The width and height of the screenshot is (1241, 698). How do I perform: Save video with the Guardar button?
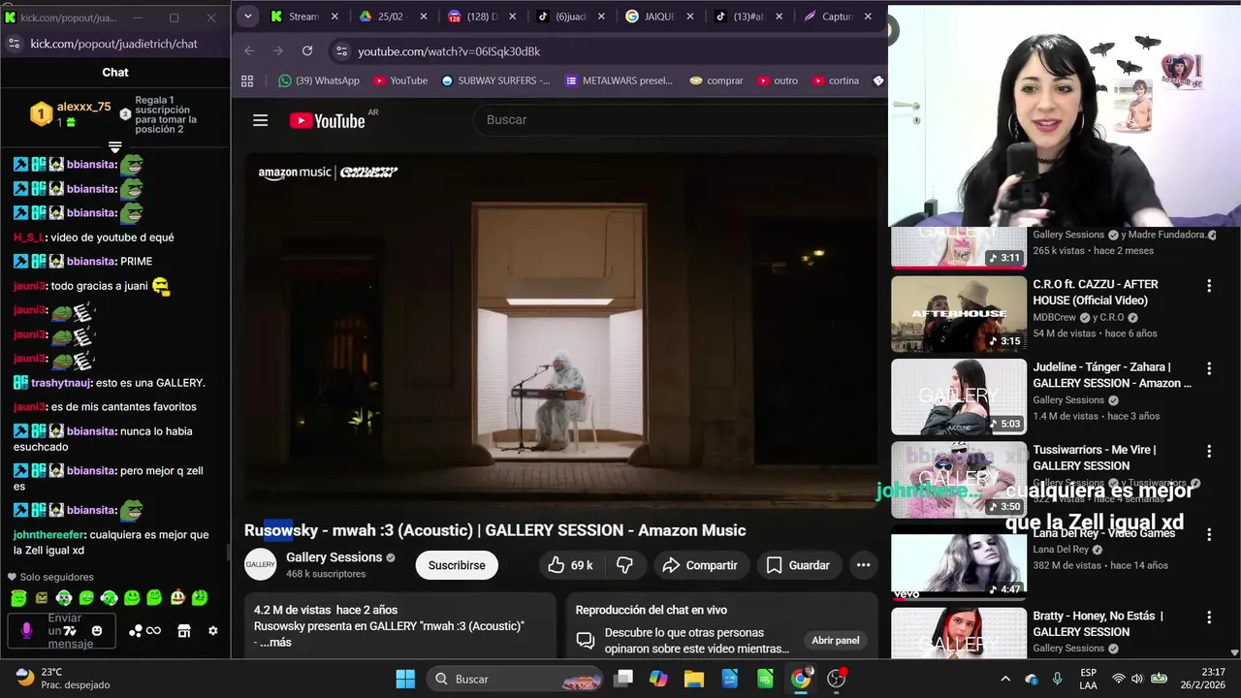tap(799, 565)
